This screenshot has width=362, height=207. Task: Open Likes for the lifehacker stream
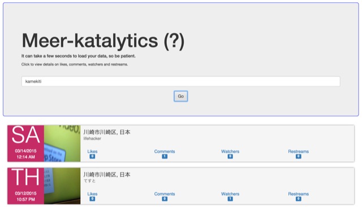[x=92, y=151]
